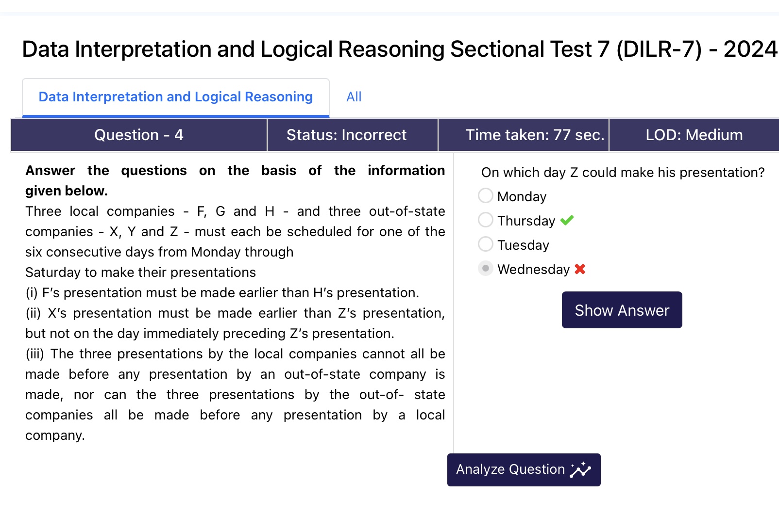Click the green checkmark beside Thursday
The height and width of the screenshot is (515, 779).
(567, 220)
